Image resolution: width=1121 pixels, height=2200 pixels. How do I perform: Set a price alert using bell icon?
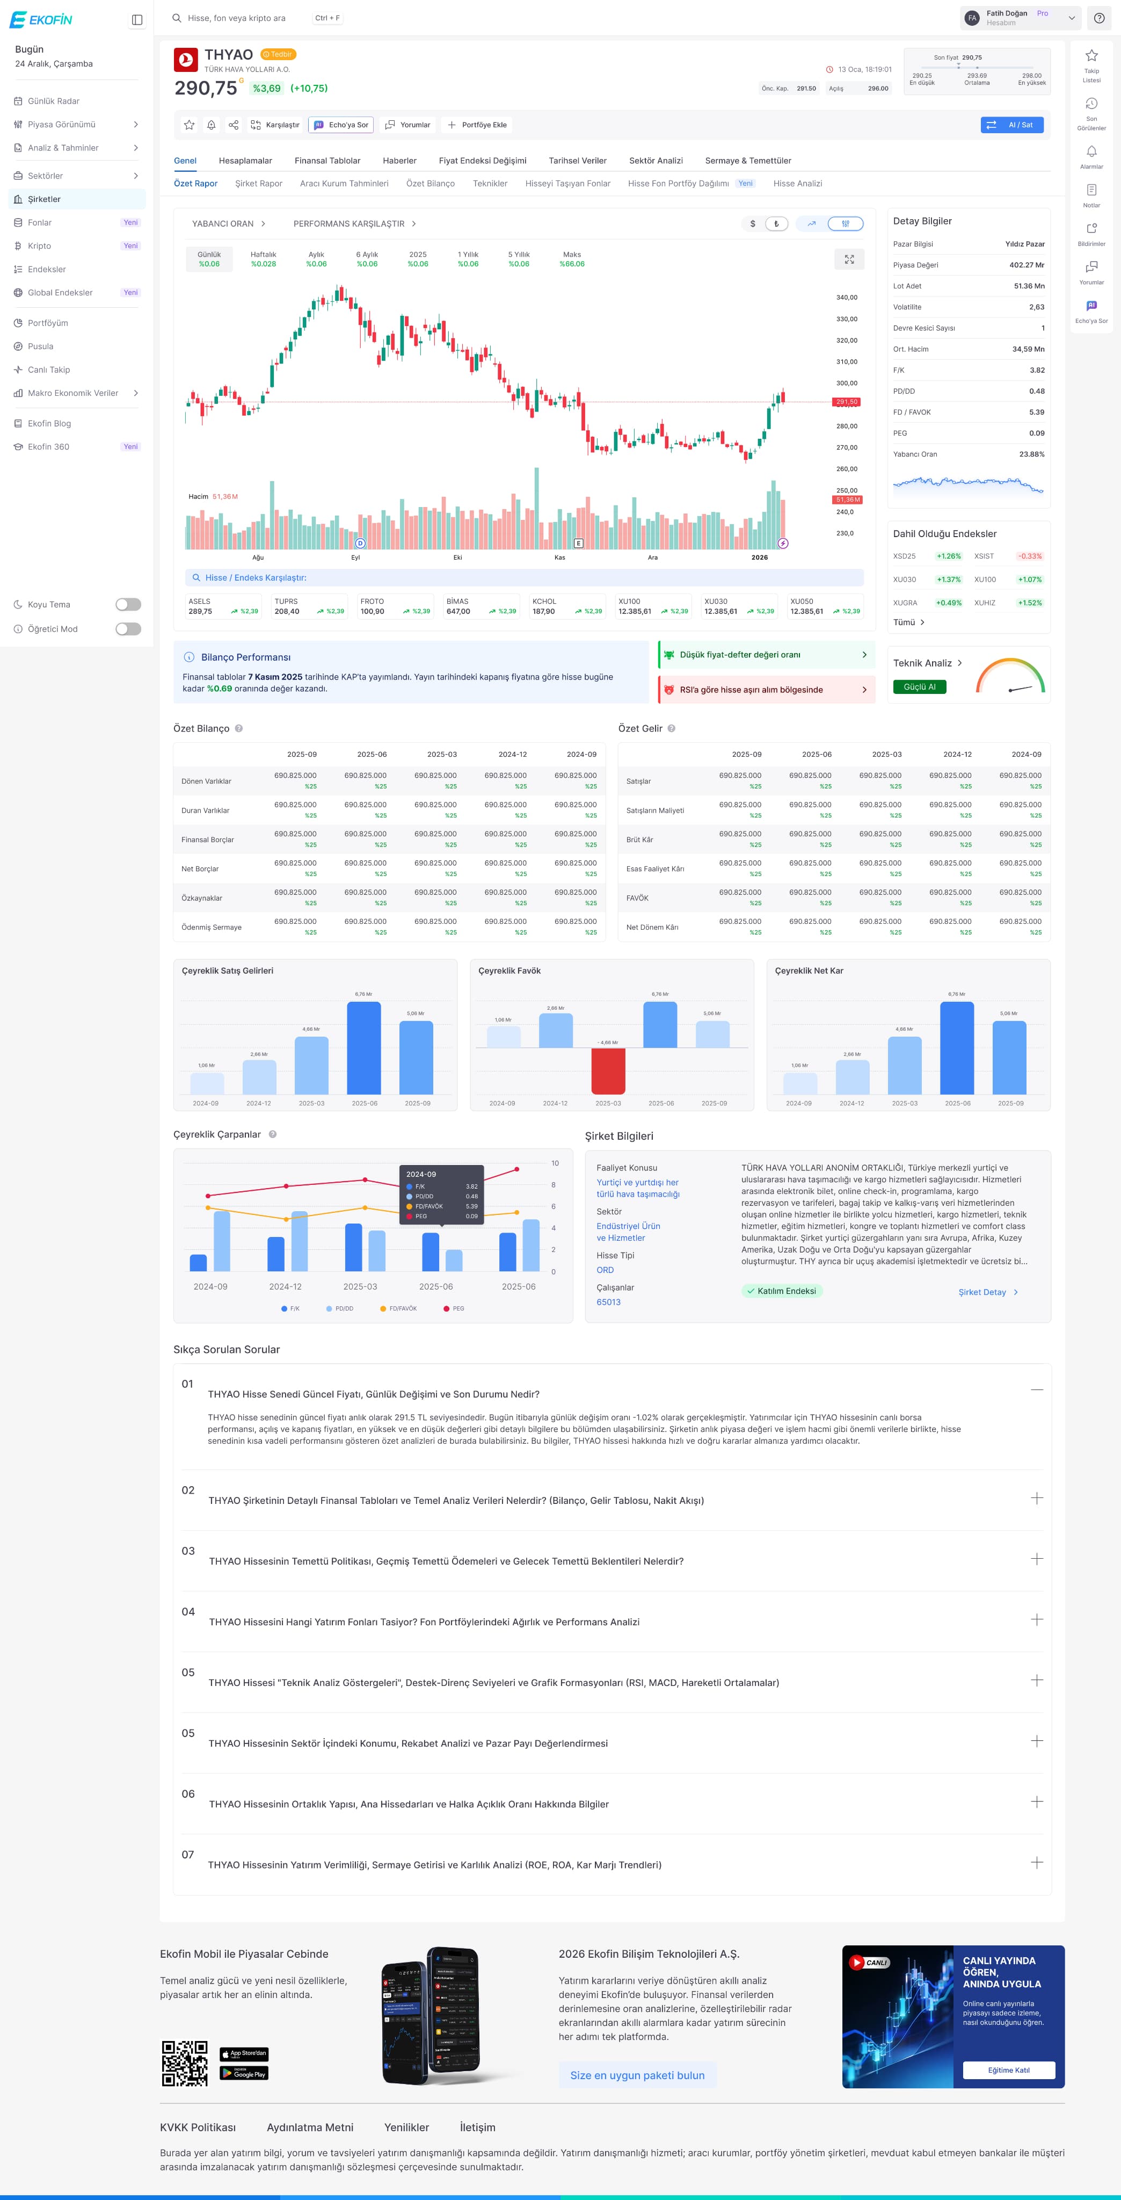coord(211,125)
